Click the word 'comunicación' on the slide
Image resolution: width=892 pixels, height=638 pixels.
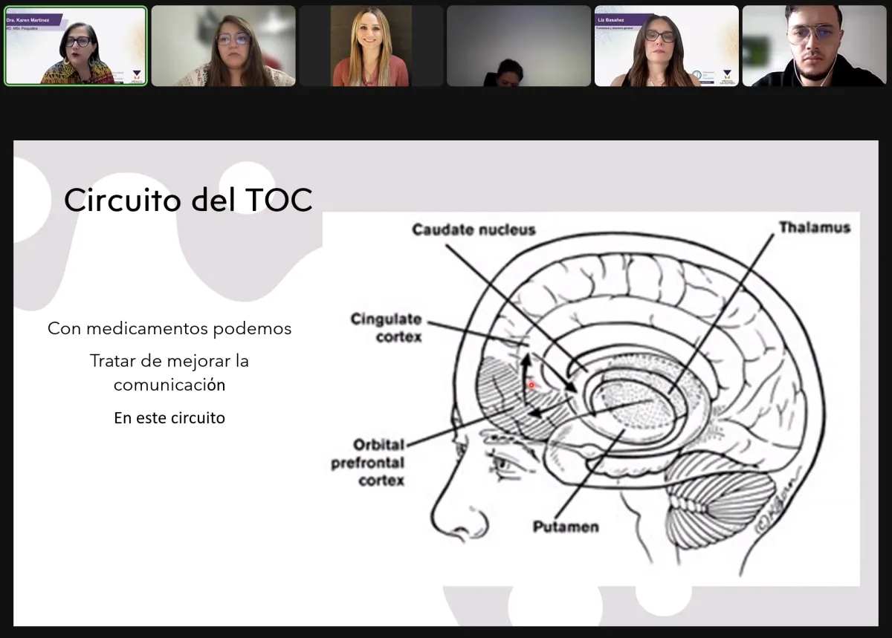pos(169,385)
